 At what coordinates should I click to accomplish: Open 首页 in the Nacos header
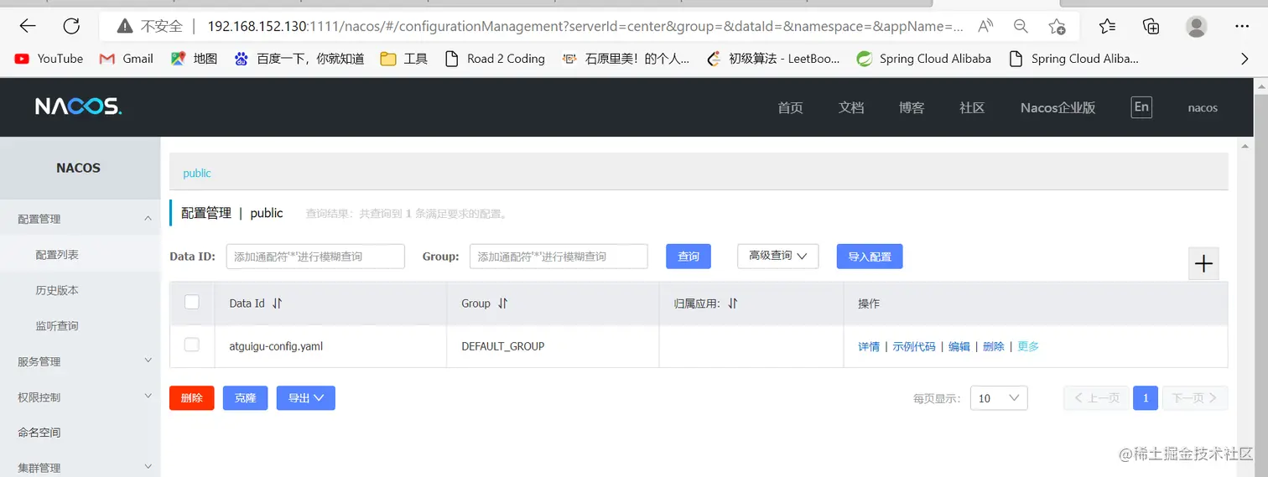pyautogui.click(x=790, y=107)
